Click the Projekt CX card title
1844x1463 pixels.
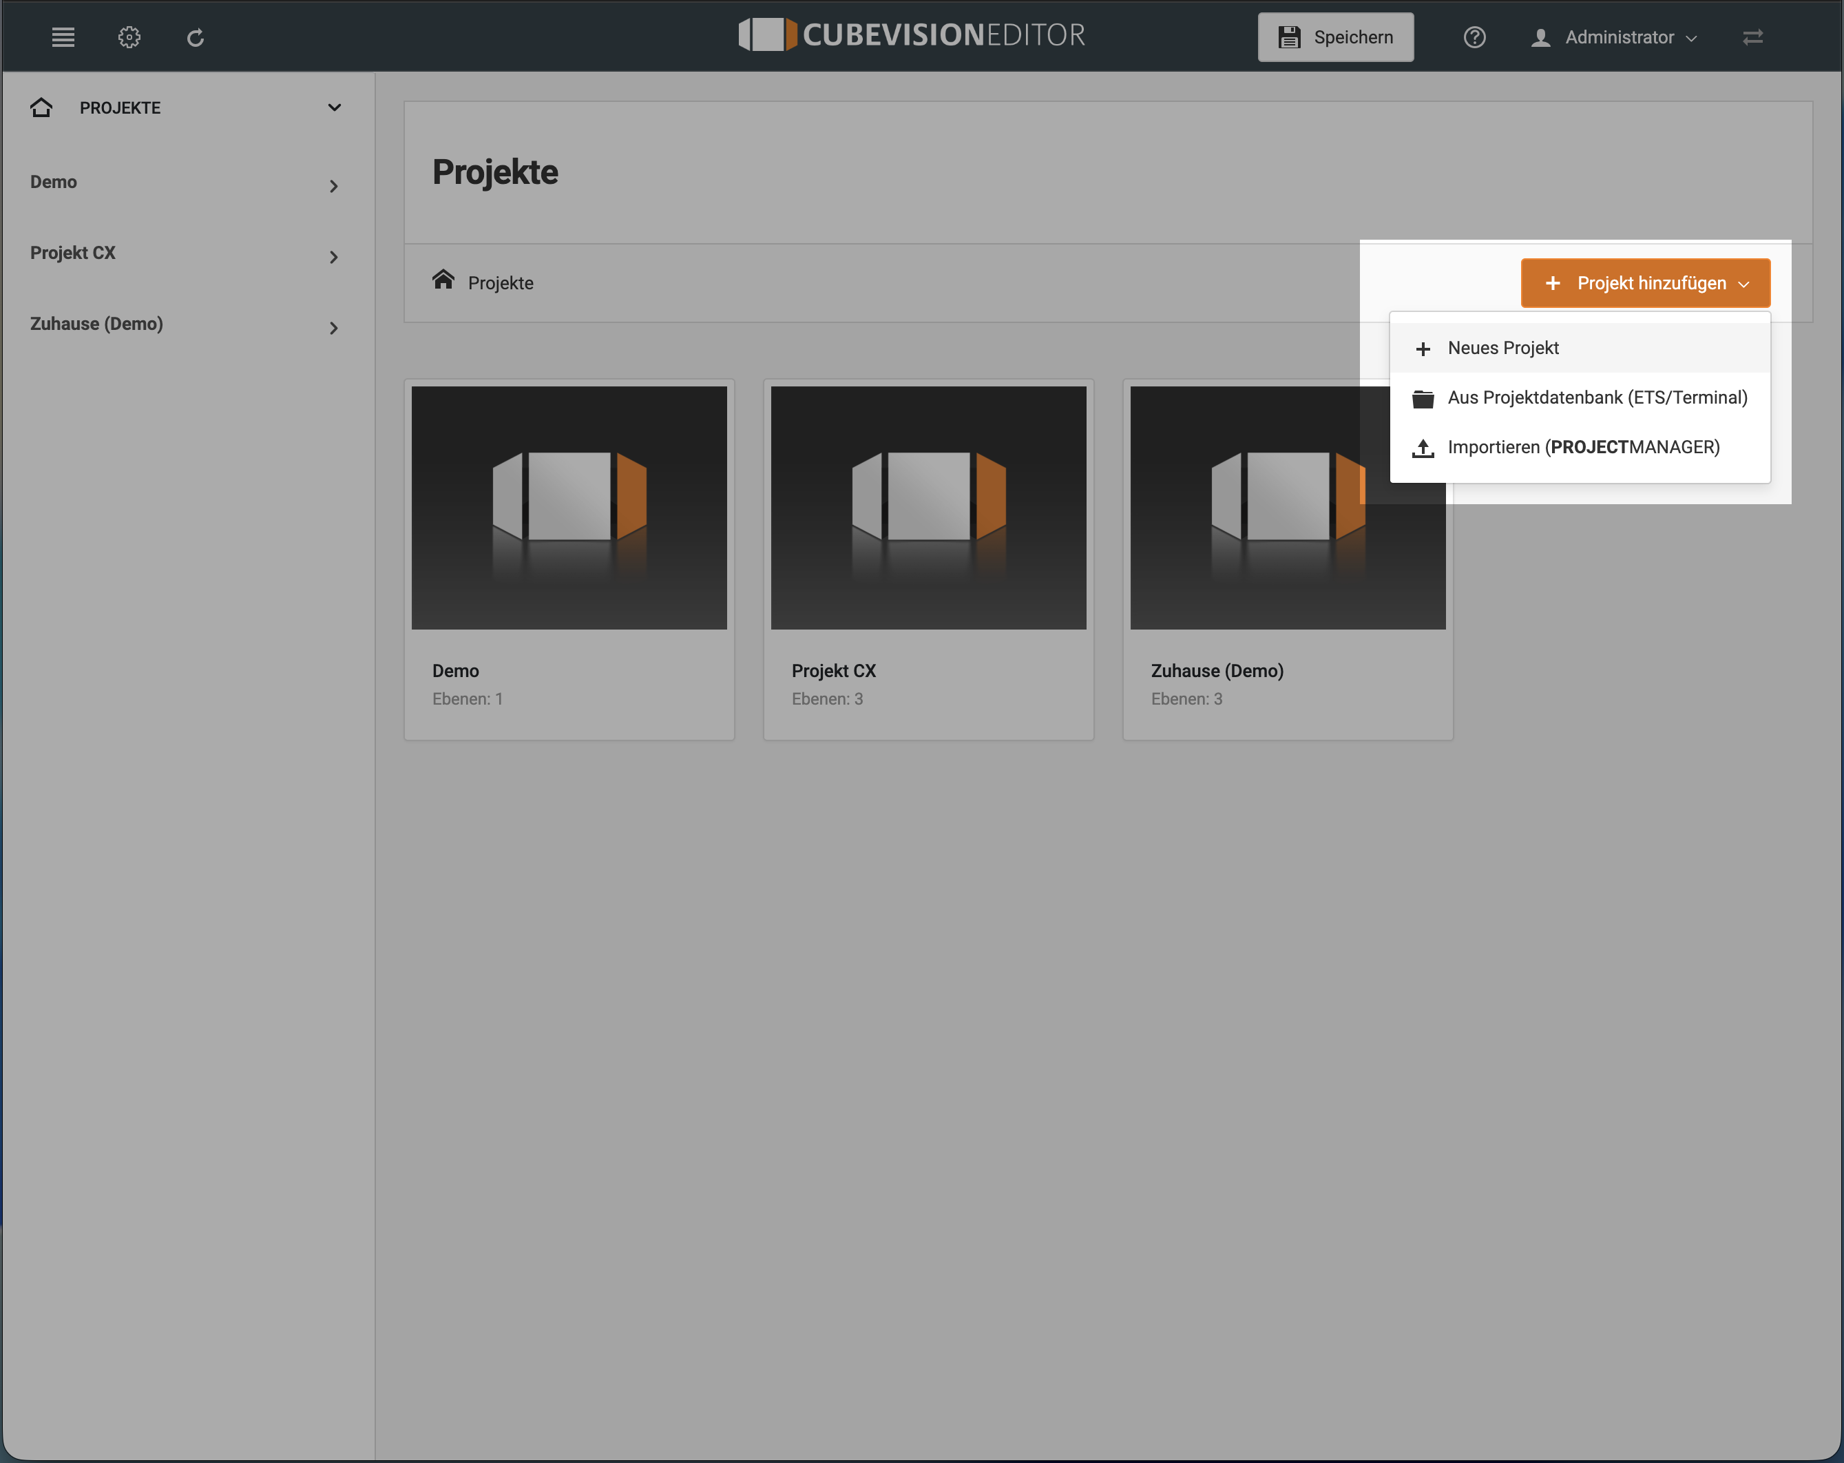[x=834, y=671]
